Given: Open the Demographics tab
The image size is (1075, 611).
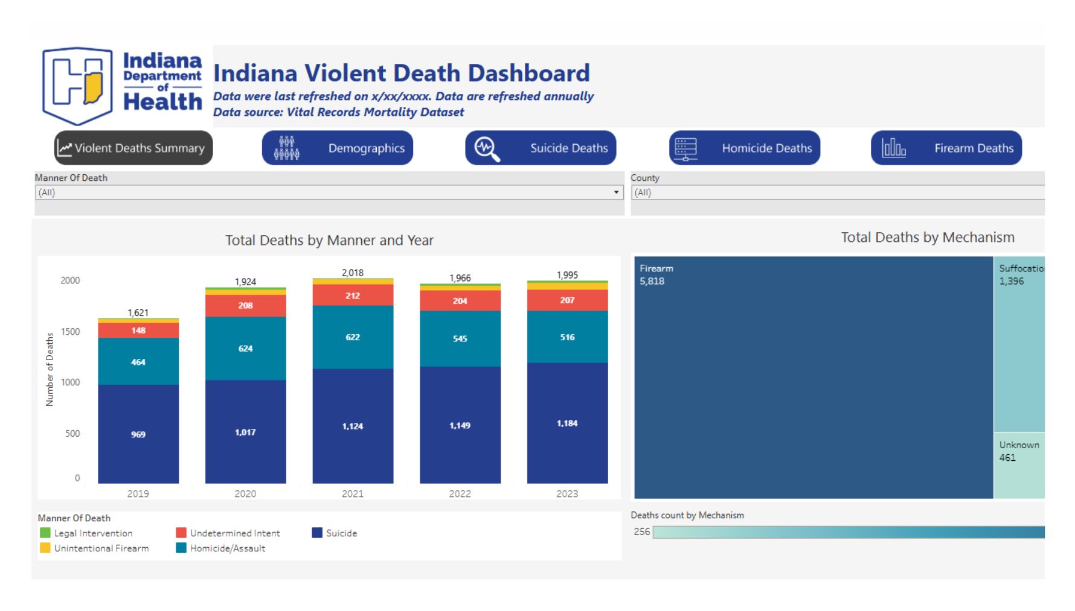Looking at the screenshot, I should tap(366, 148).
